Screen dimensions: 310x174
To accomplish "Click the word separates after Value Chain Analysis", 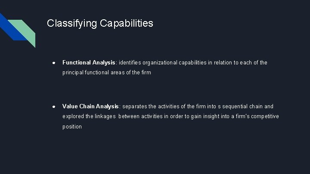I will 135,107.
